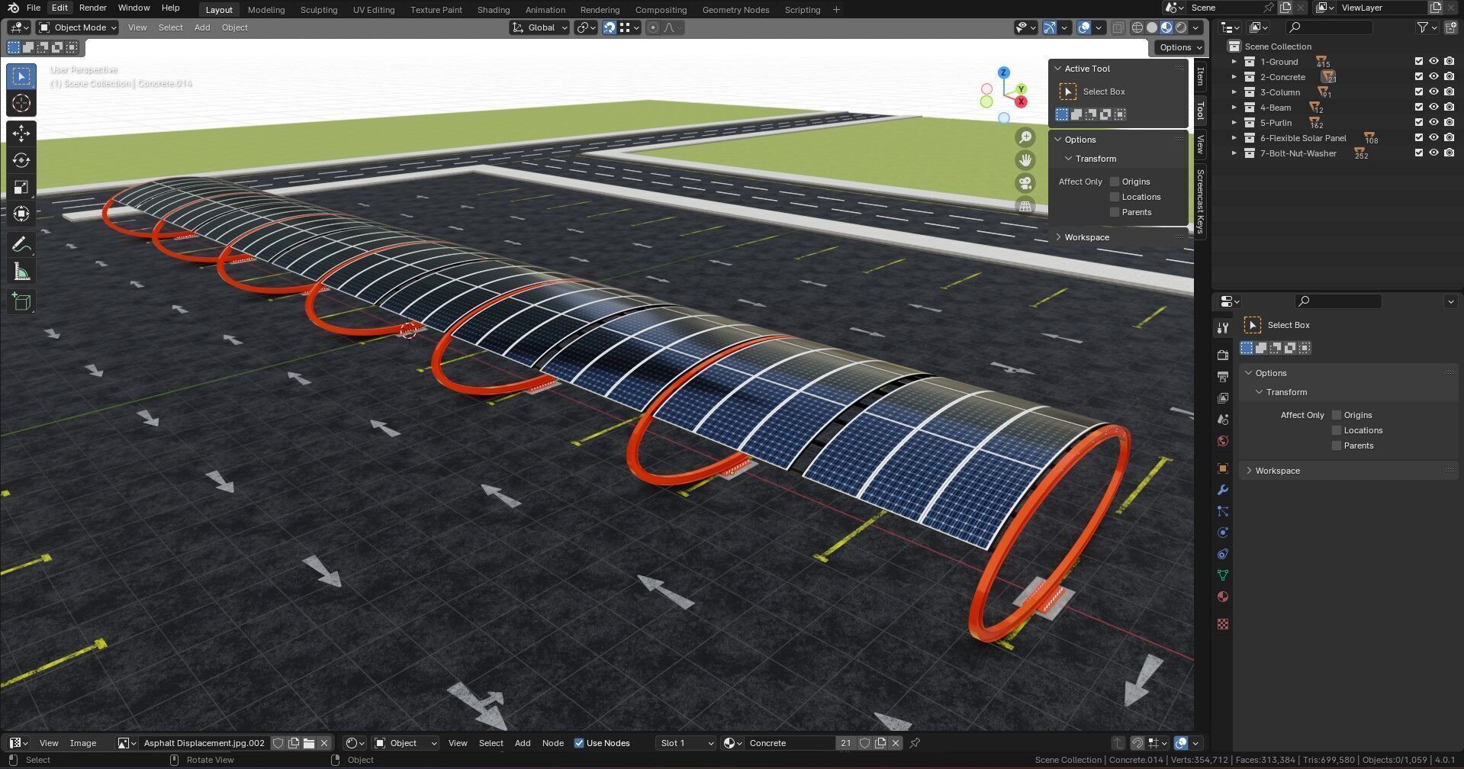The image size is (1464, 769).
Task: Select the Add Cube tool
Action: [x=21, y=302]
